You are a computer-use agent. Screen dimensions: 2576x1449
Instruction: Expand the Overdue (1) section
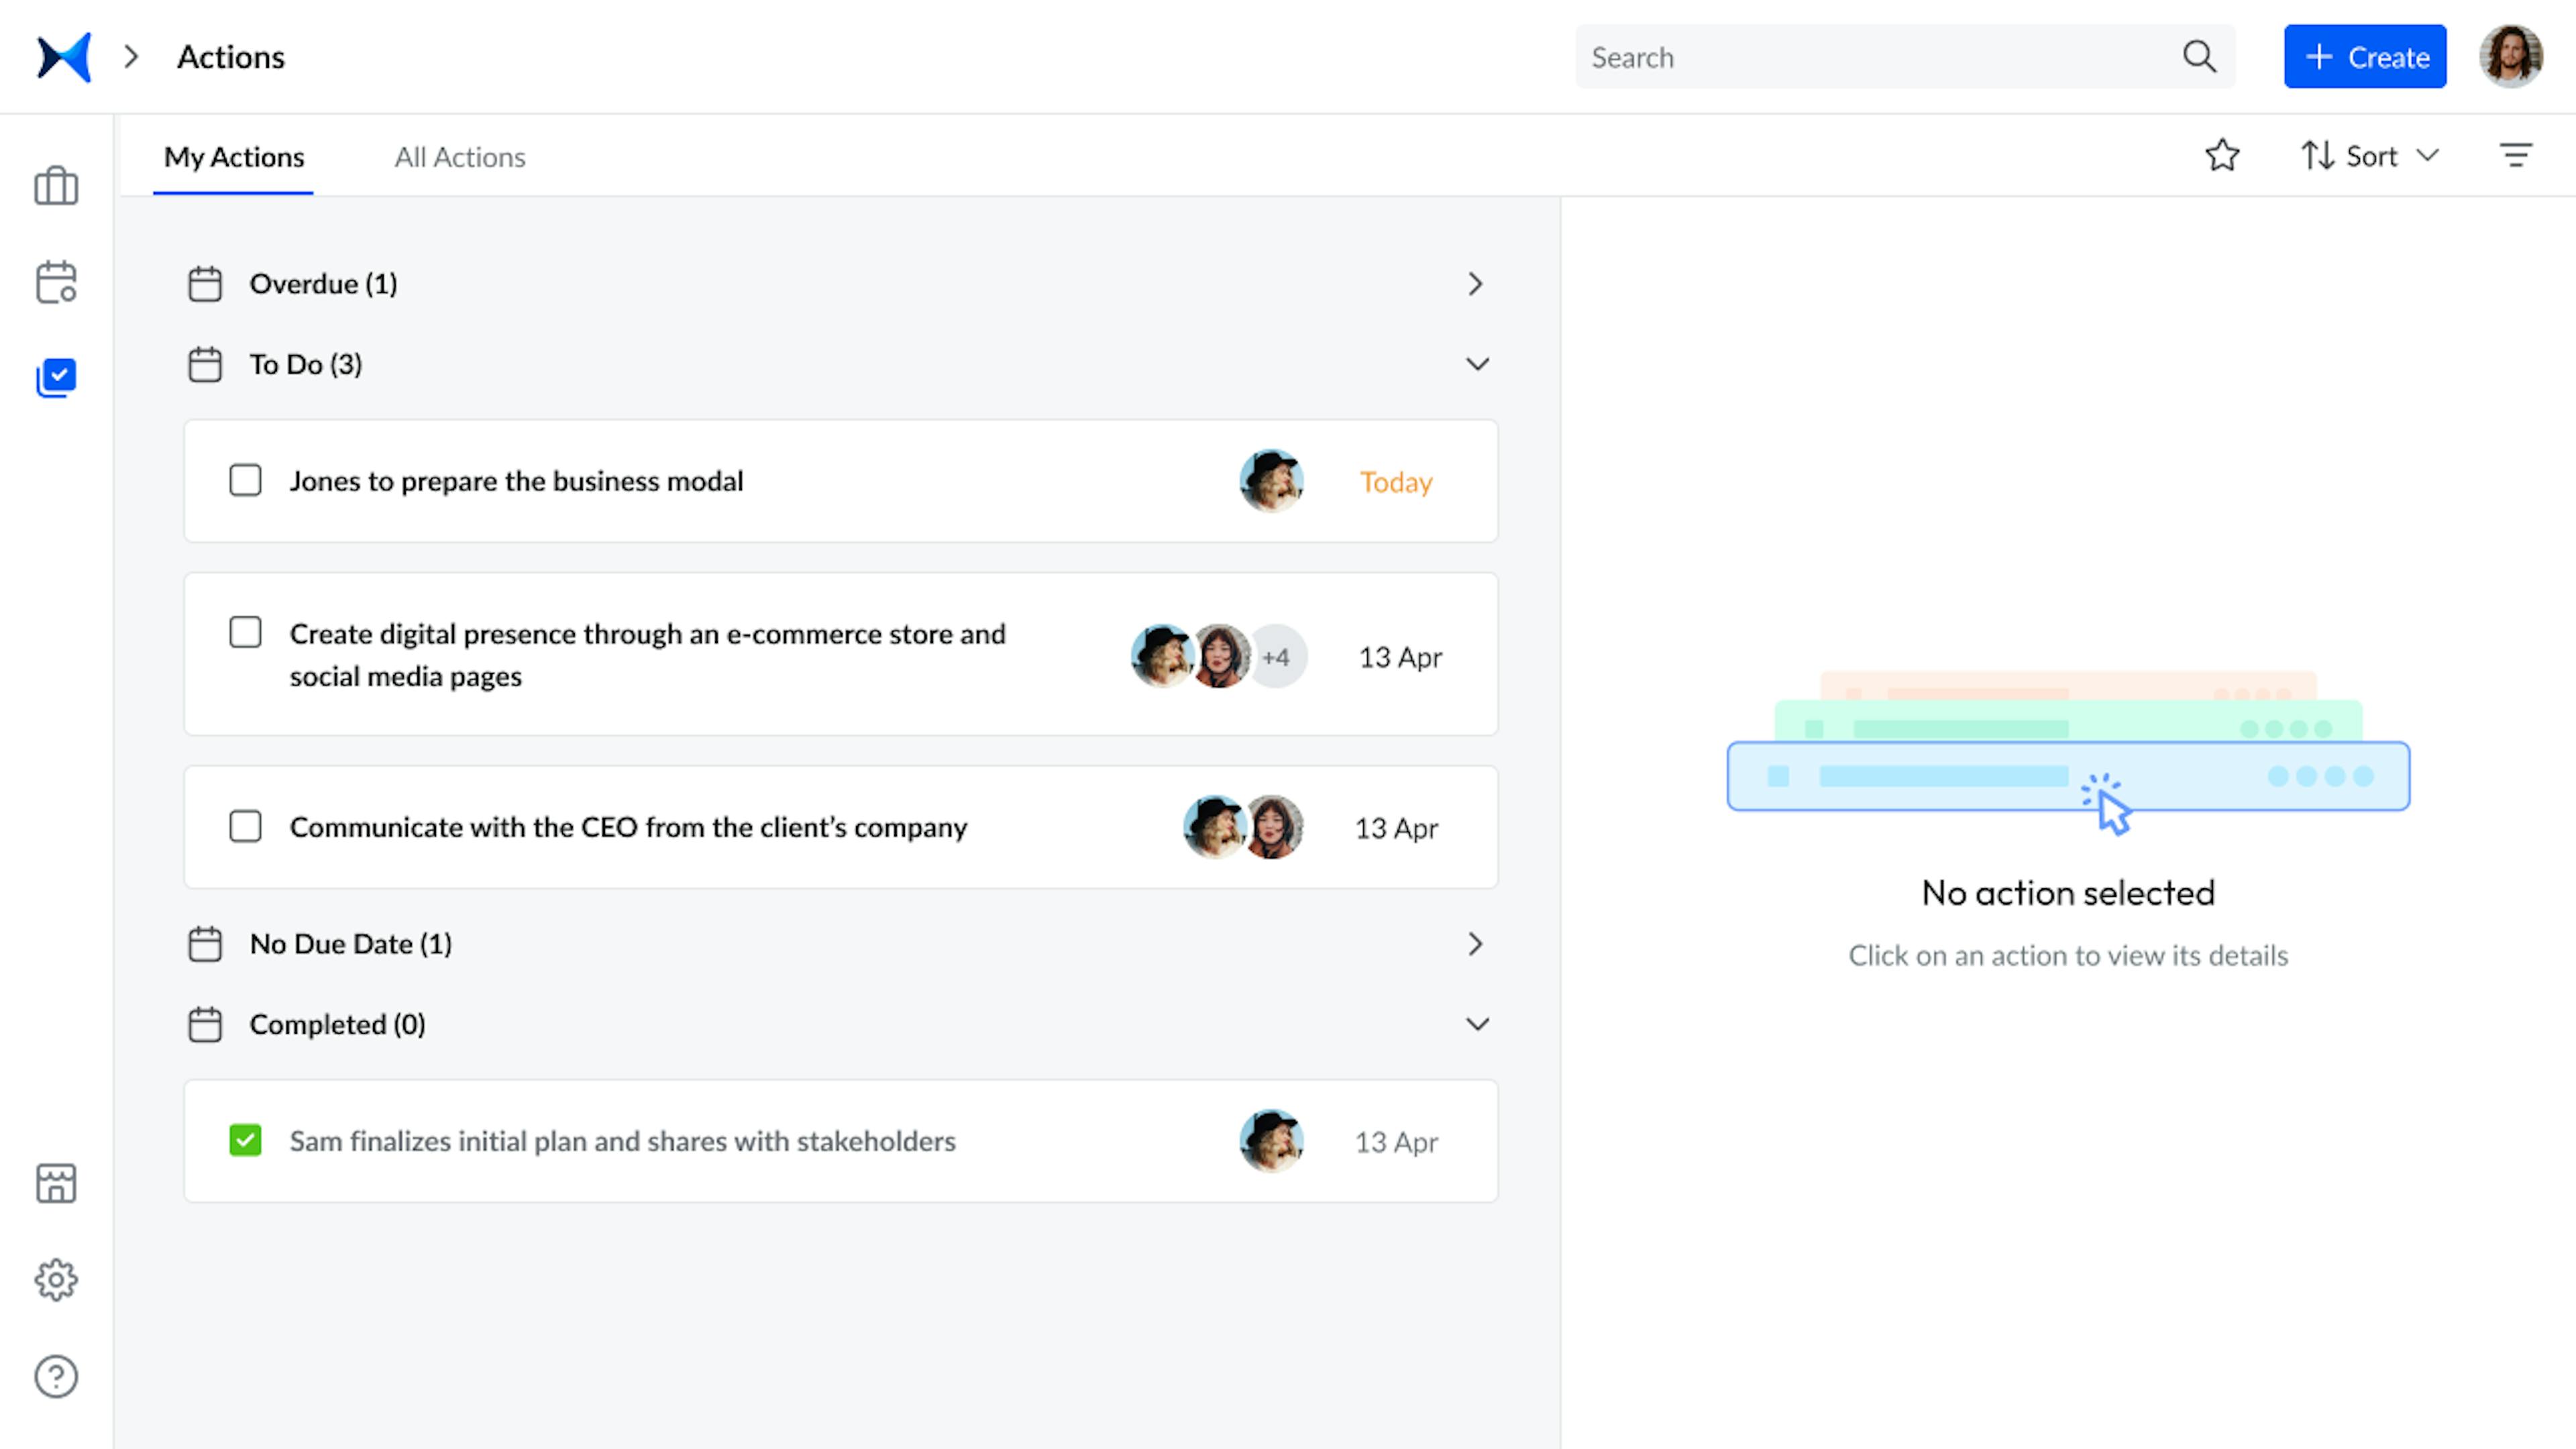tap(1474, 283)
